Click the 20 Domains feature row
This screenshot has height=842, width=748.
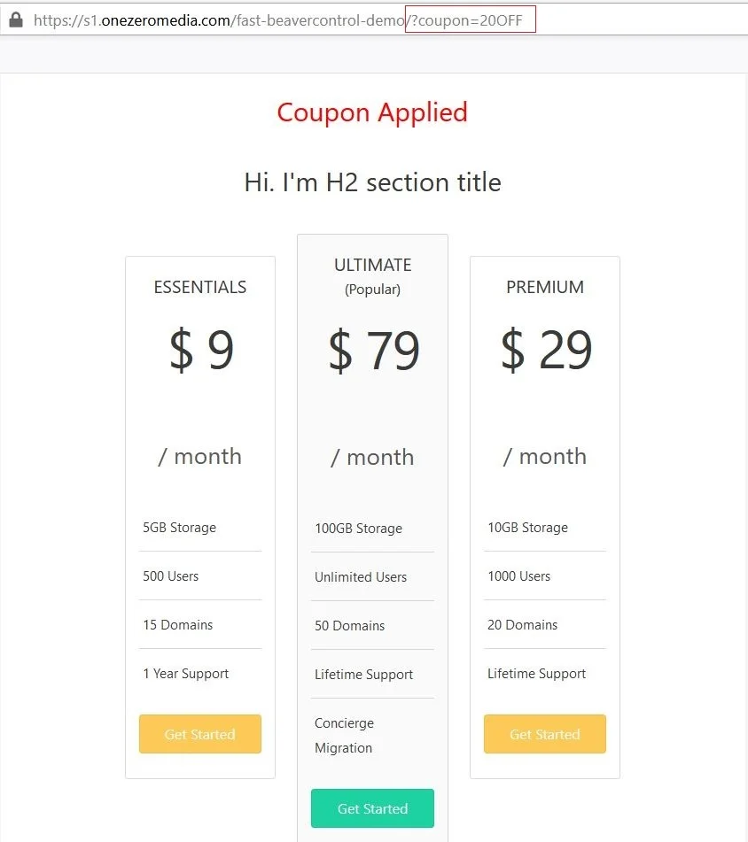(x=523, y=625)
